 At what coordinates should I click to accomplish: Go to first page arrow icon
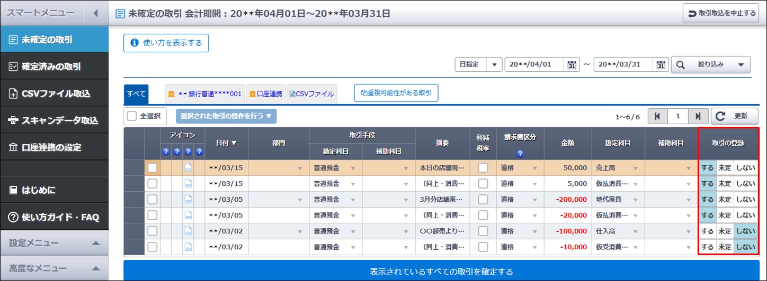(x=657, y=116)
